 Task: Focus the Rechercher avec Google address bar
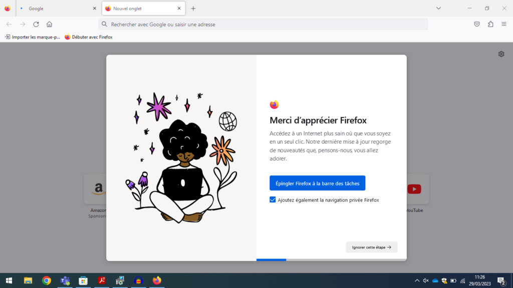pyautogui.click(x=263, y=24)
